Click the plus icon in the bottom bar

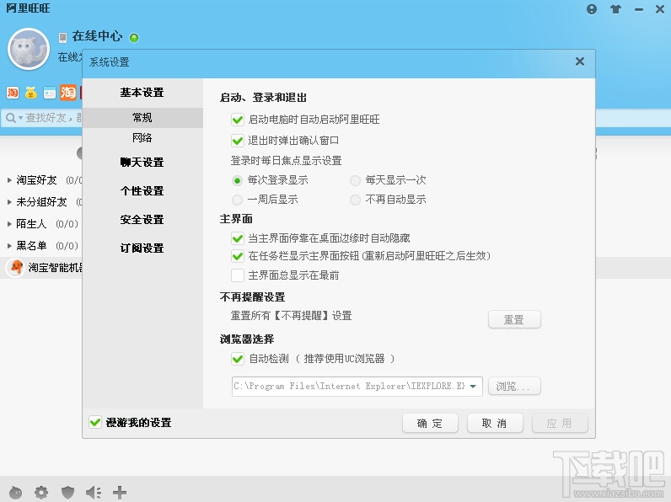(x=120, y=493)
